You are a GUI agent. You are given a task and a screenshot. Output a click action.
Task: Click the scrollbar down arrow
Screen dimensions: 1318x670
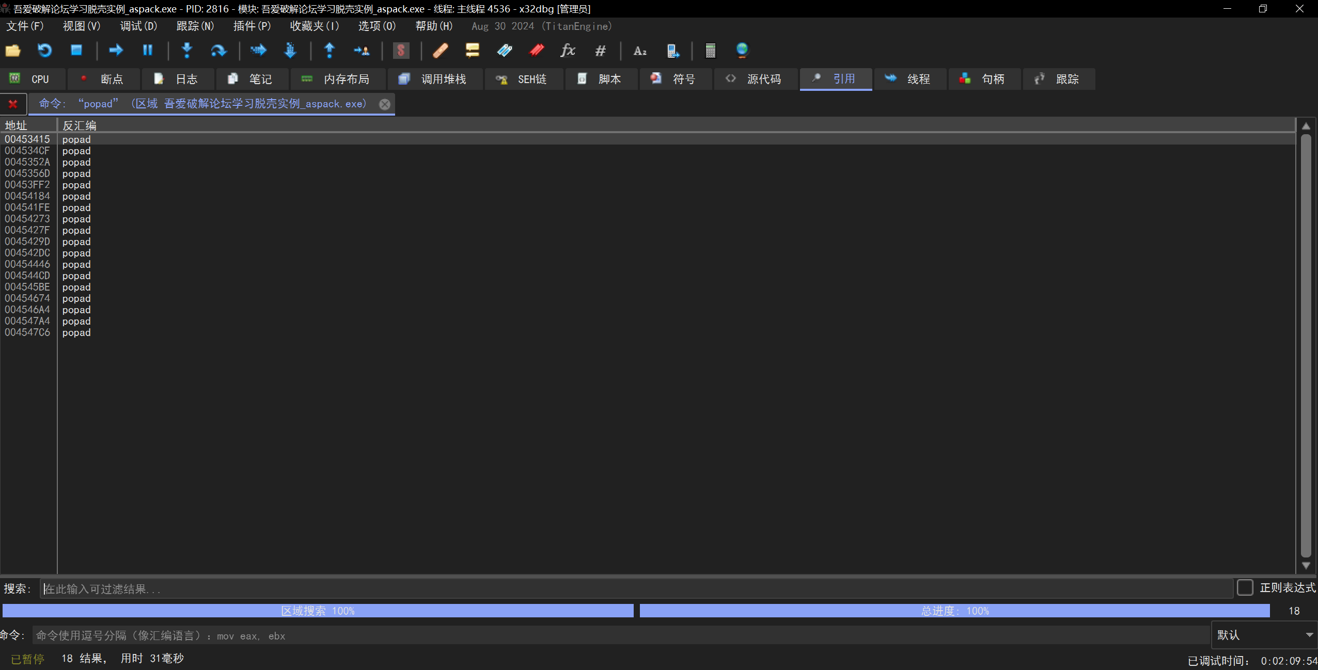click(1306, 566)
